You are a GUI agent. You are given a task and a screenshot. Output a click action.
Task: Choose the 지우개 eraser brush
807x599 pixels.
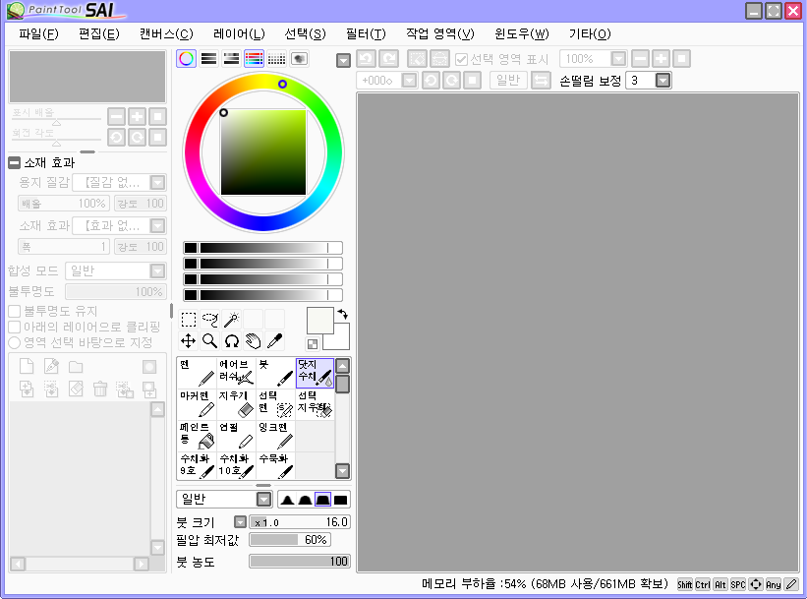(x=236, y=403)
